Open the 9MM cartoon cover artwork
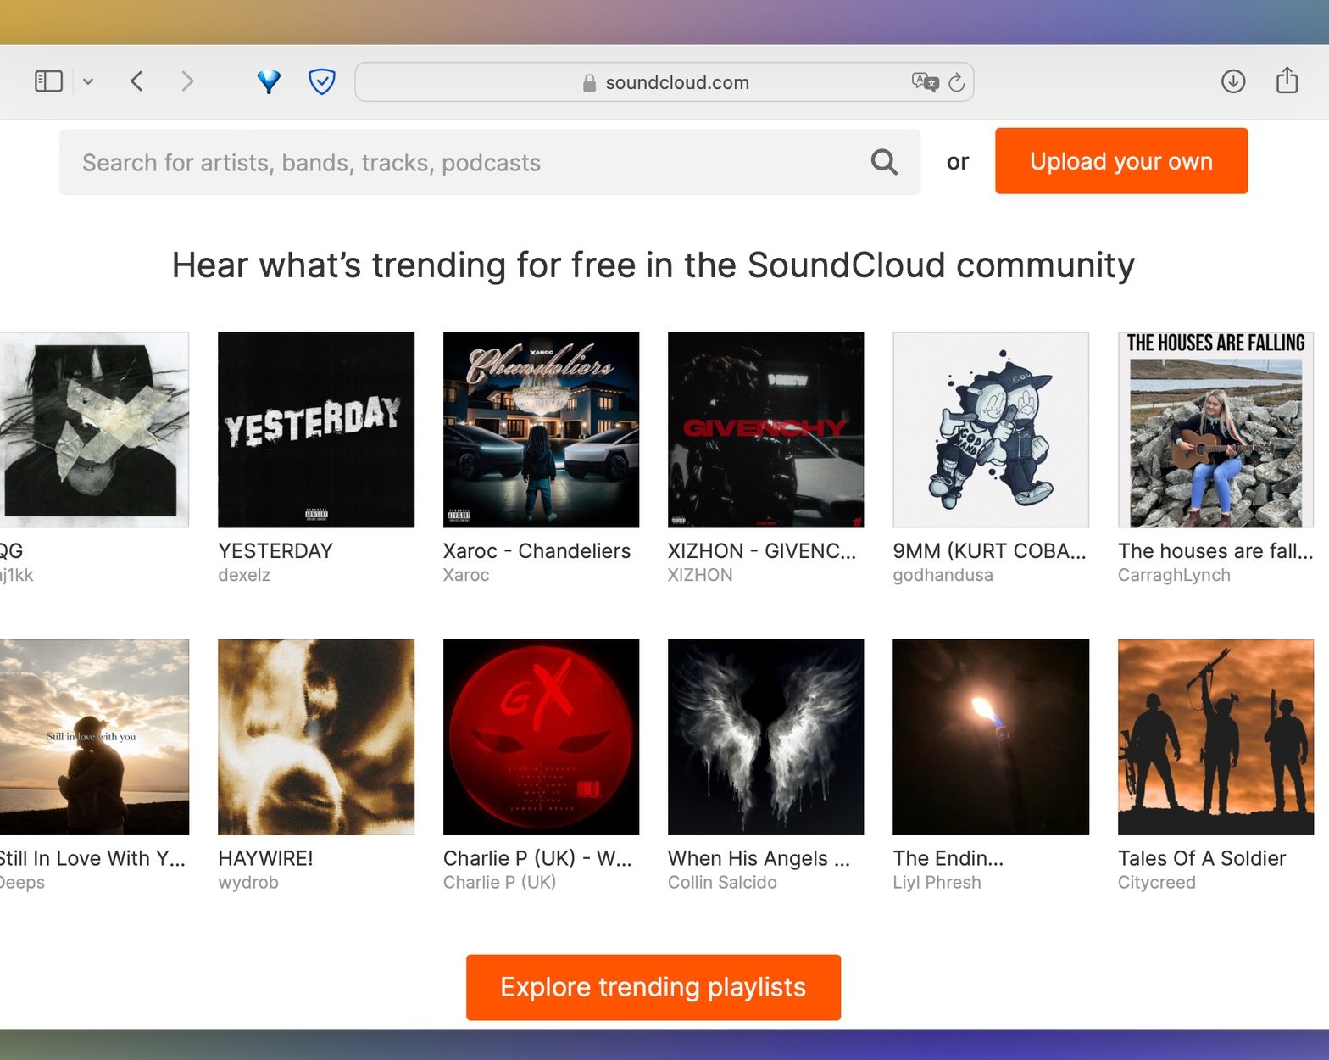 991,430
